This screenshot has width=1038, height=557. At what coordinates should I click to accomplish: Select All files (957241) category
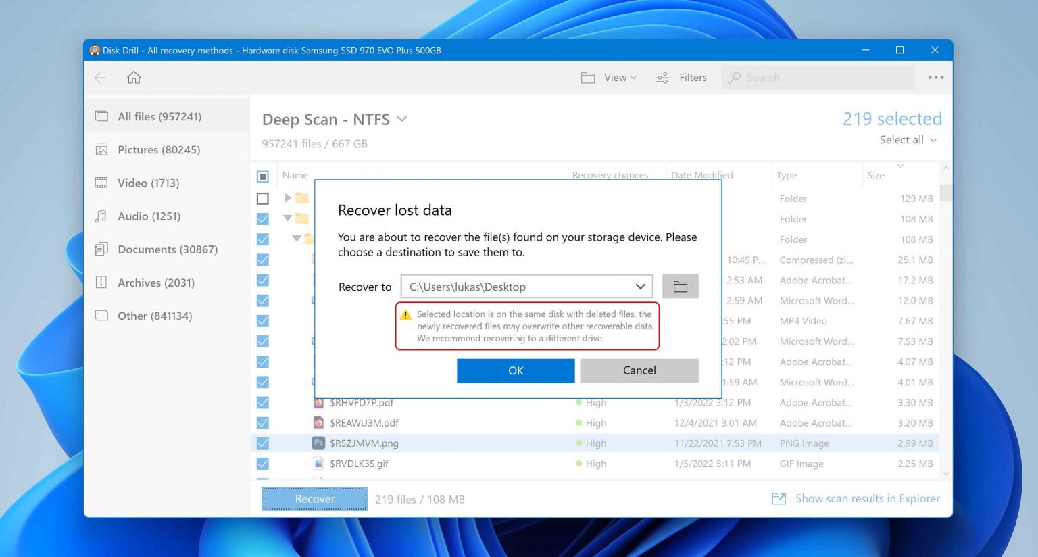click(x=167, y=116)
